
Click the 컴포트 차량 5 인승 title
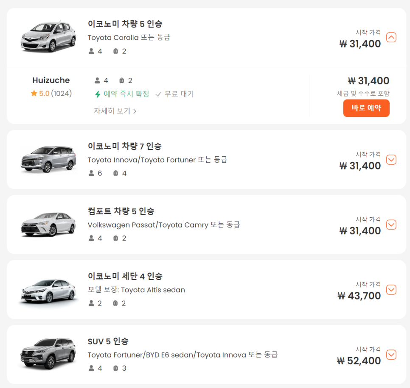click(x=121, y=211)
